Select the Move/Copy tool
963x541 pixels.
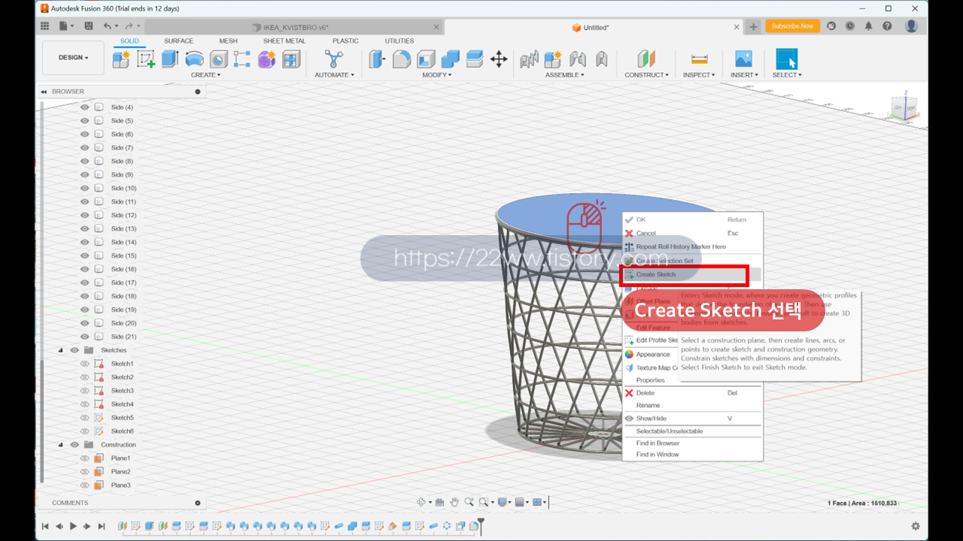499,59
